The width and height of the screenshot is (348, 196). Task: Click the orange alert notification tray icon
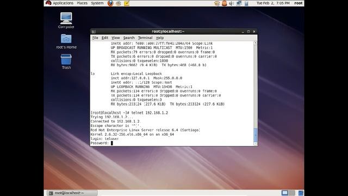pos(225,3)
